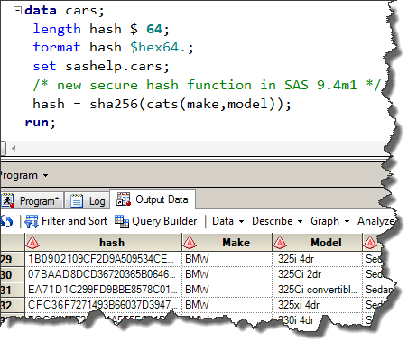The width and height of the screenshot is (417, 351).
Task: Click hash cell starting CFC36F7271493B66
Action: (103, 305)
